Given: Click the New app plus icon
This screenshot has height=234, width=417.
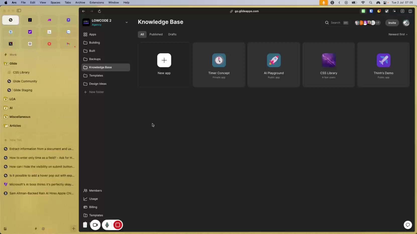Looking at the screenshot, I should [164, 60].
